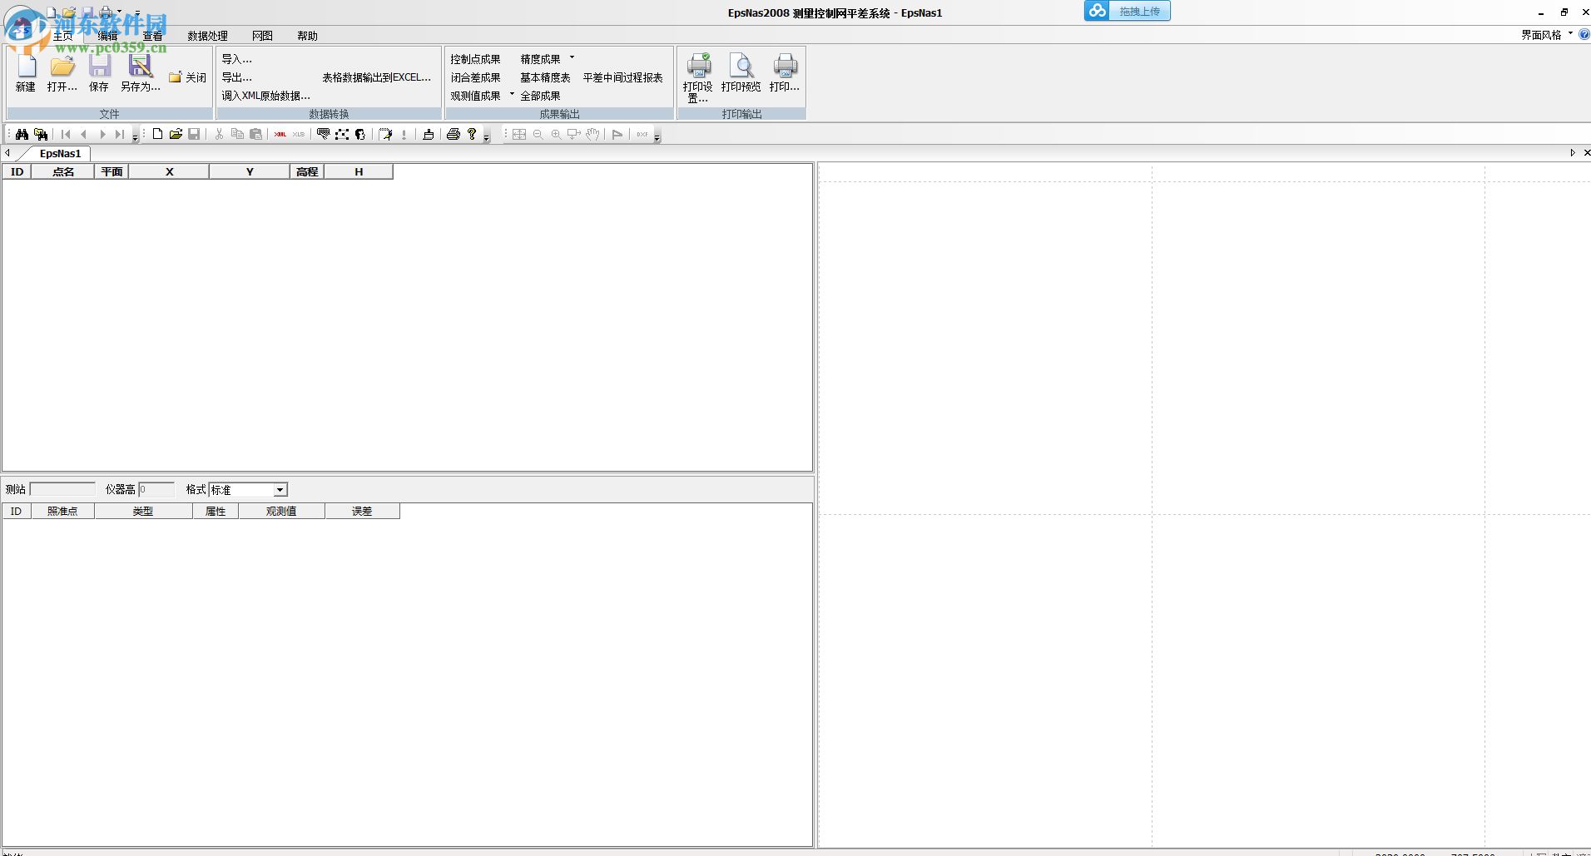Image resolution: width=1591 pixels, height=856 pixels.
Task: Click the clipboard paste icon
Action: pos(255,134)
